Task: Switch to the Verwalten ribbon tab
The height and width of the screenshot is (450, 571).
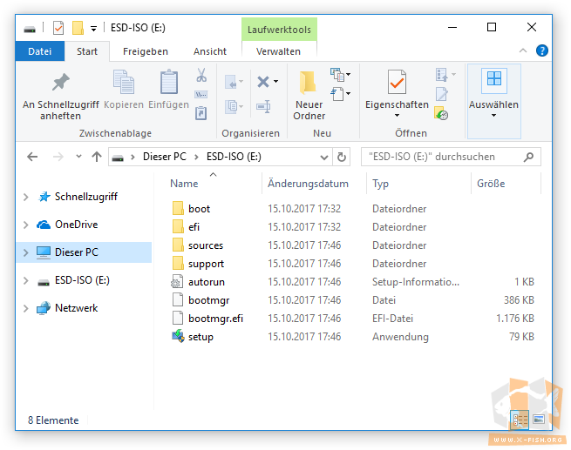Action: pyautogui.click(x=279, y=51)
